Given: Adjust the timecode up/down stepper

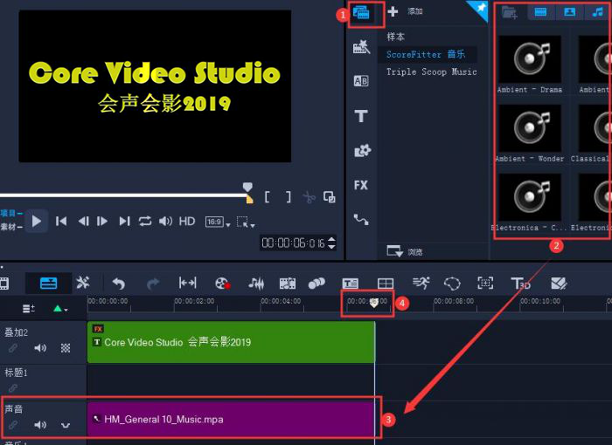Looking at the screenshot, I should click(331, 243).
